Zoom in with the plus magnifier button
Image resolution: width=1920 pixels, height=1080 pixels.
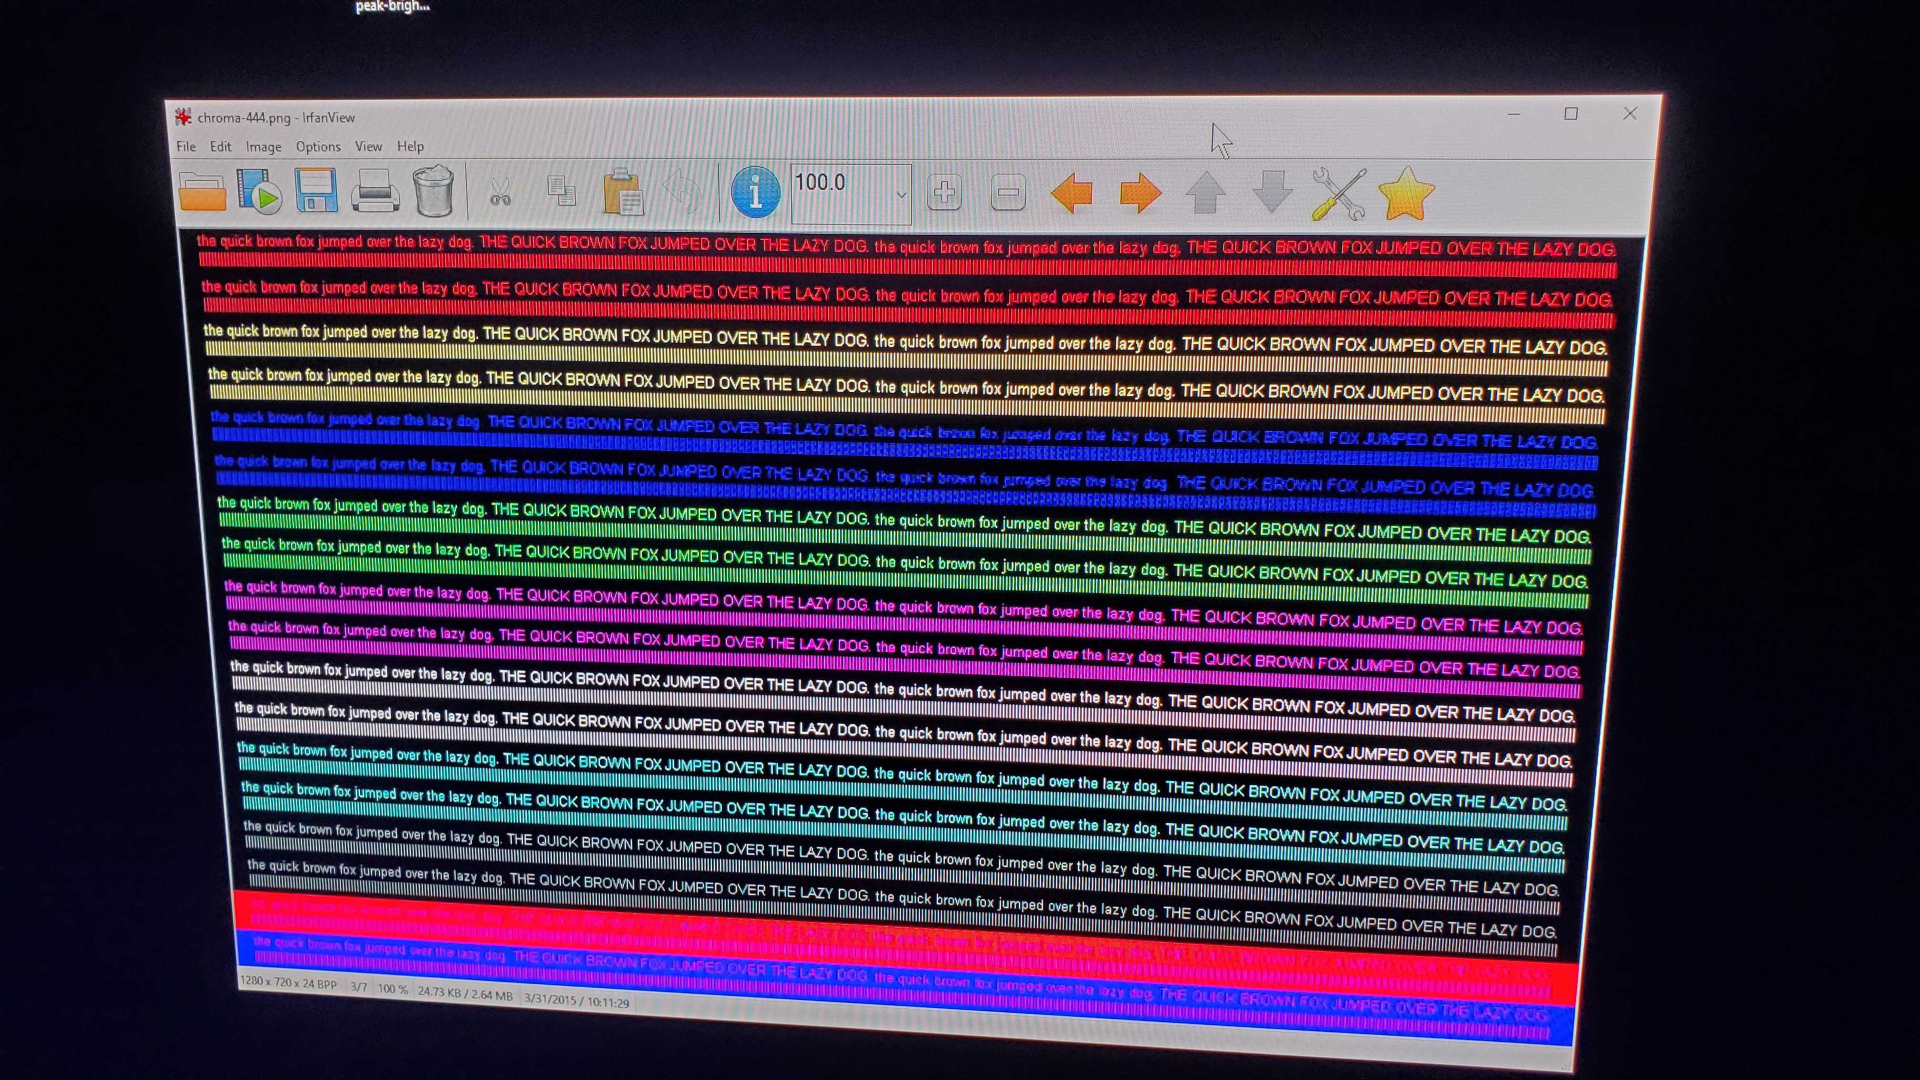click(x=944, y=193)
